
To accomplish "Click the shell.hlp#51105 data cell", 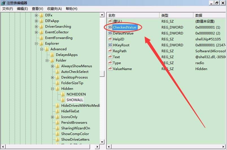I will pos(208,39).
